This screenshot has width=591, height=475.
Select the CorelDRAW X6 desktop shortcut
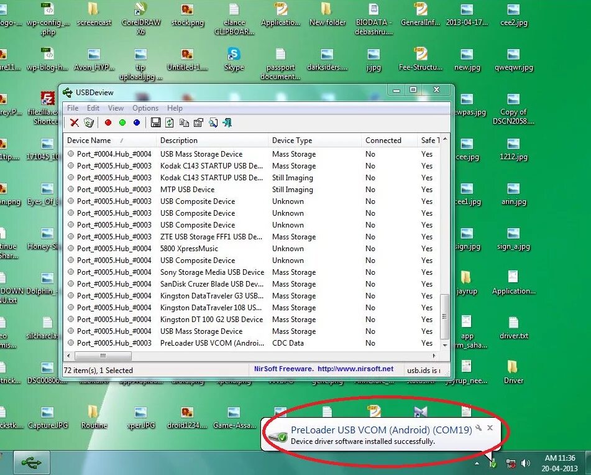click(140, 18)
